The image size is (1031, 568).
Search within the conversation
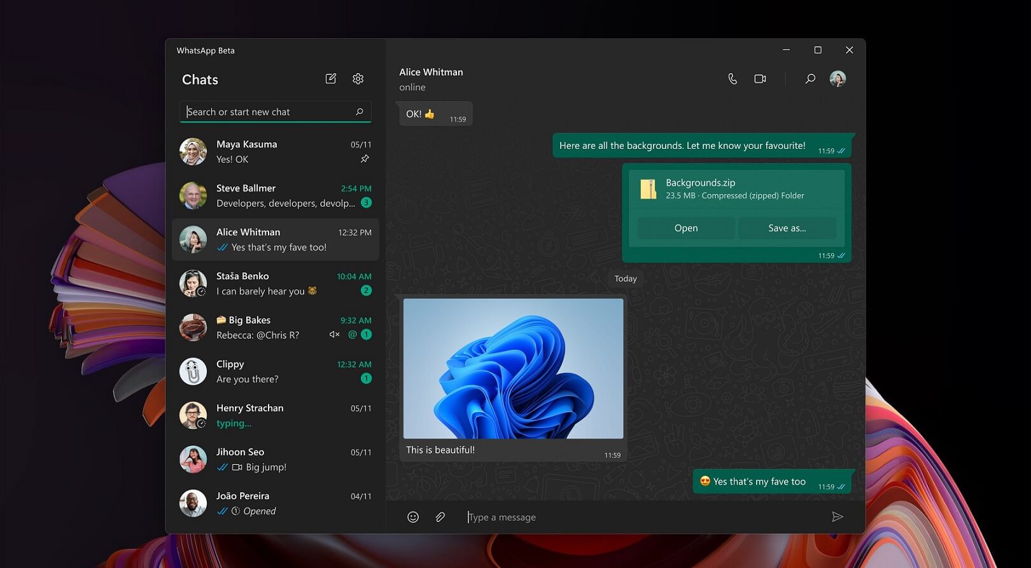tap(810, 79)
